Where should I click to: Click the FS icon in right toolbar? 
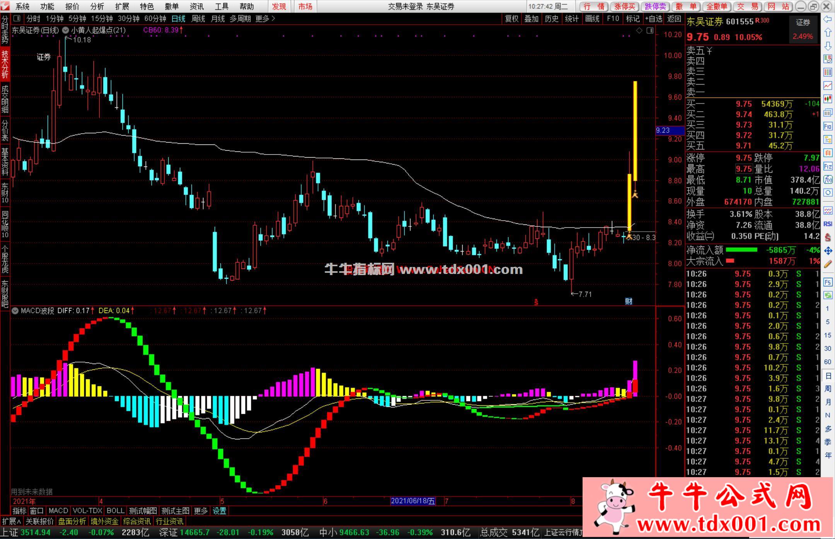coord(828,282)
